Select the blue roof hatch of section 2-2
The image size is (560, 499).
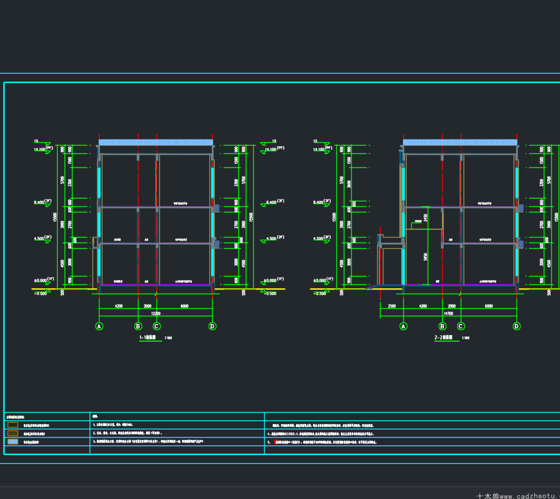pos(460,142)
